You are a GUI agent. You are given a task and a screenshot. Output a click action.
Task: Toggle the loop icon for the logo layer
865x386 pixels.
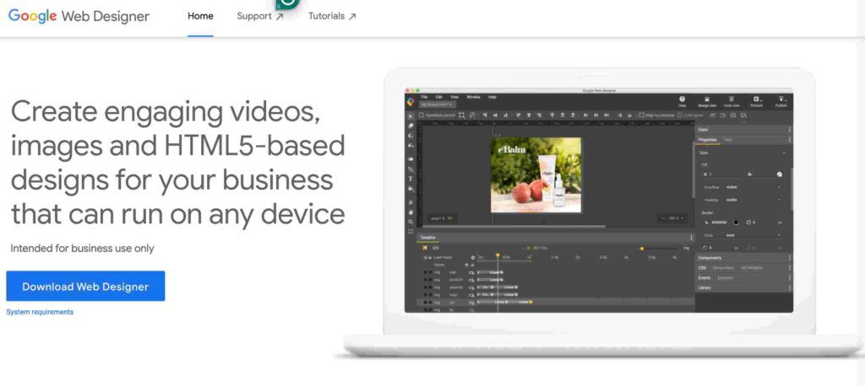(471, 272)
